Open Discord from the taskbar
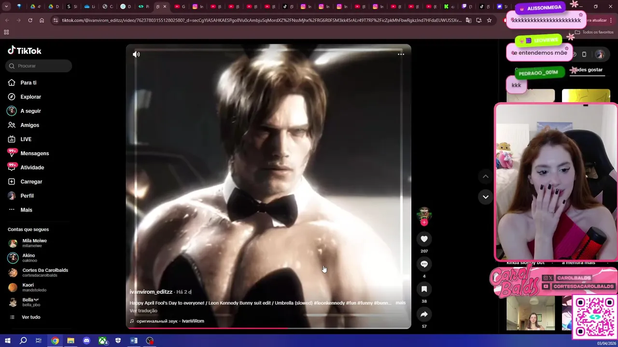618x347 pixels. coord(86,341)
